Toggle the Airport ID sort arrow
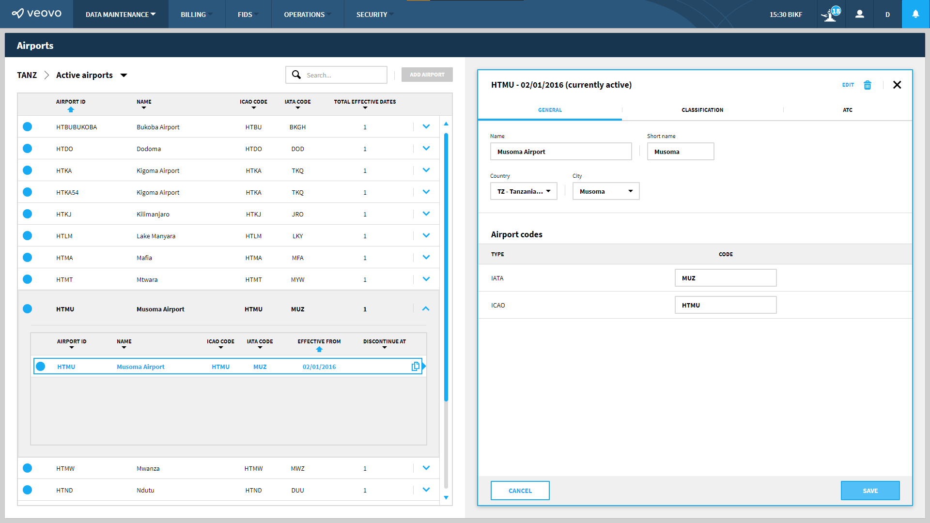Image resolution: width=930 pixels, height=523 pixels. pyautogui.click(x=71, y=110)
